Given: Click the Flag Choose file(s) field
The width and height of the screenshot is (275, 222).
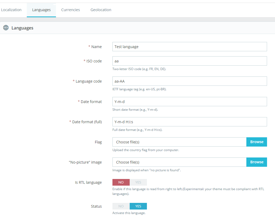Looking at the screenshot, I should coord(180,142).
